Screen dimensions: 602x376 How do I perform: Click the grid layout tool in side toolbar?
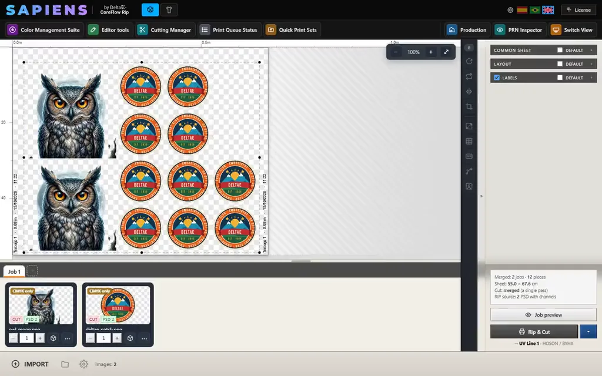click(x=469, y=141)
